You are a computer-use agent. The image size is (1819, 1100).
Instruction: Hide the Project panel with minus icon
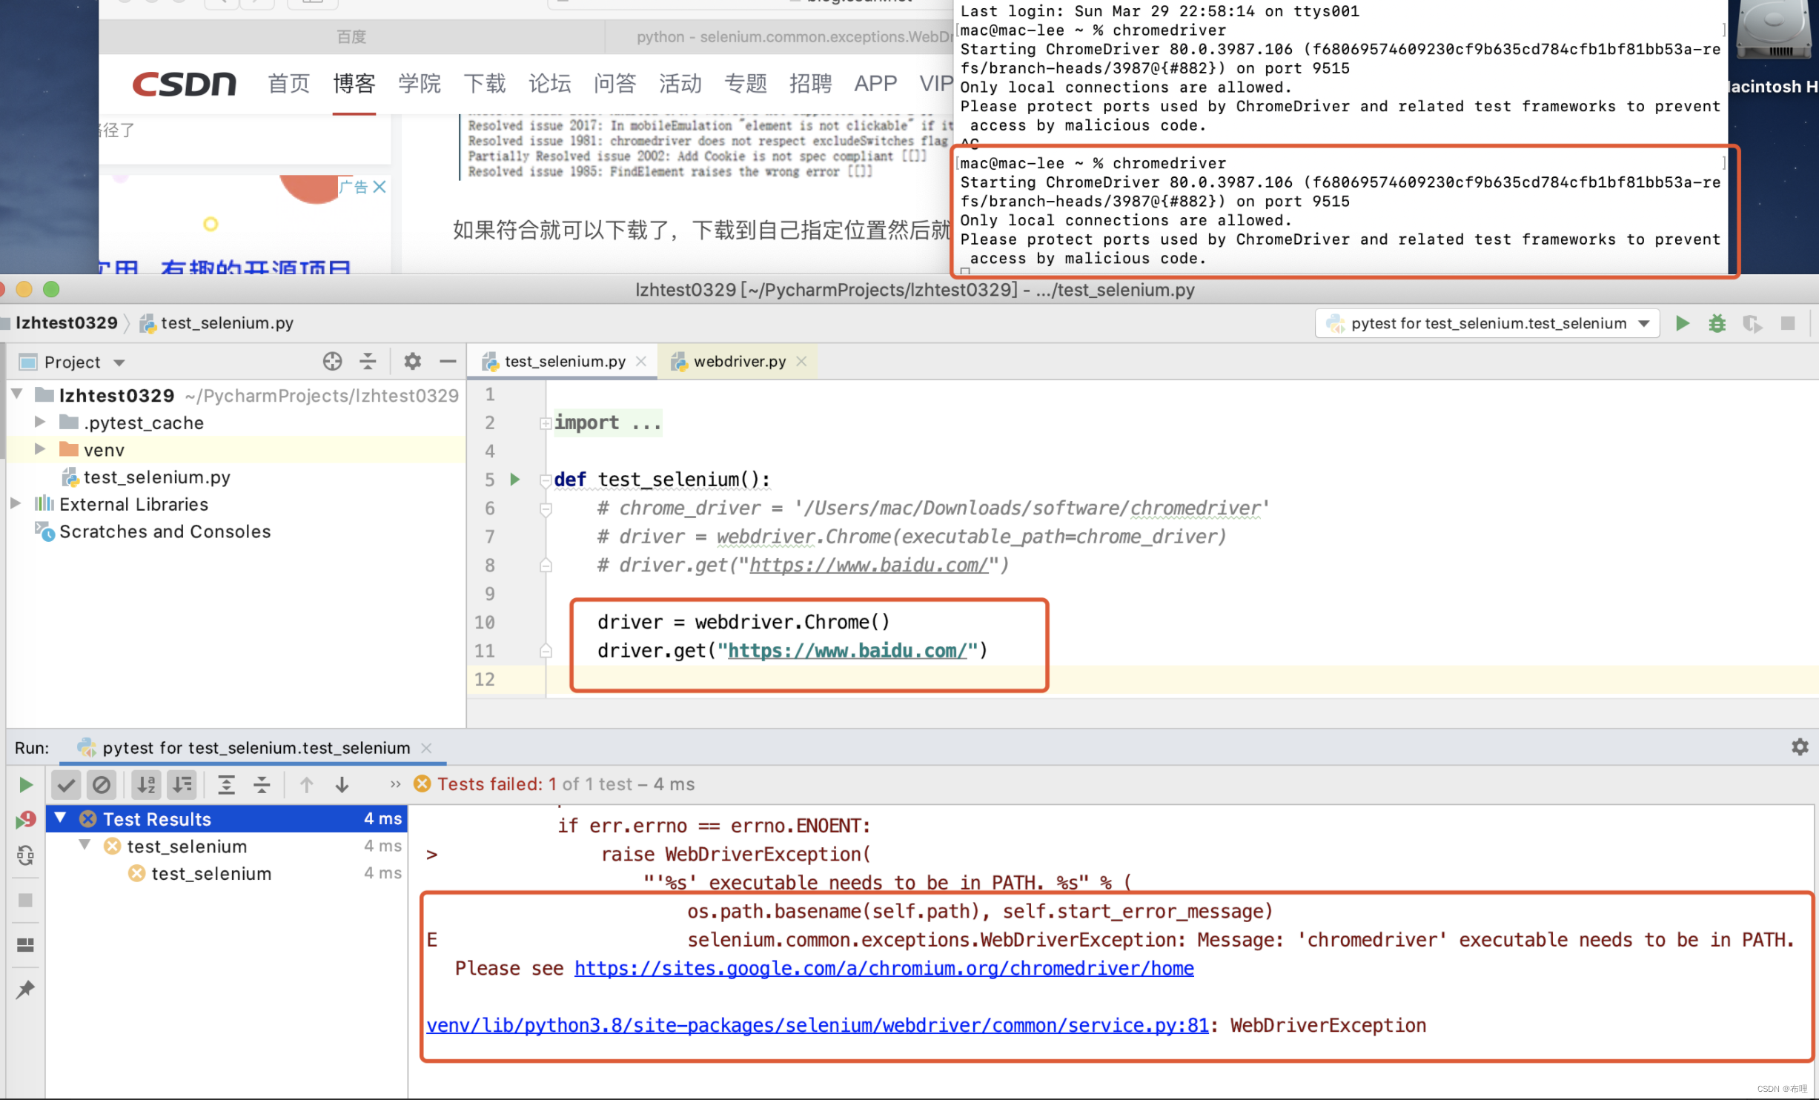(448, 361)
